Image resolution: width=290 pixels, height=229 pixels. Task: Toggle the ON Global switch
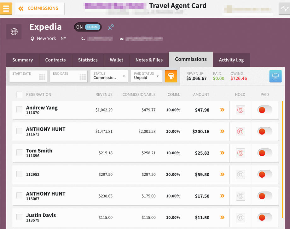tap(88, 27)
